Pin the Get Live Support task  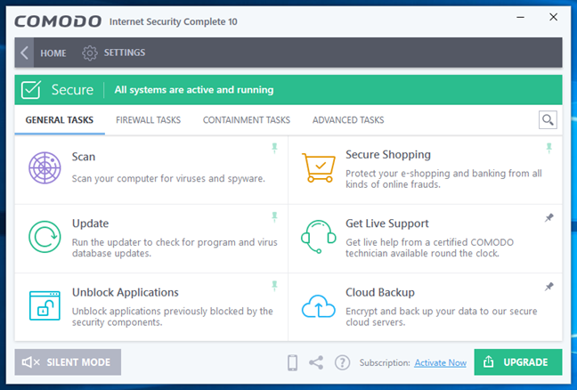pos(549,218)
